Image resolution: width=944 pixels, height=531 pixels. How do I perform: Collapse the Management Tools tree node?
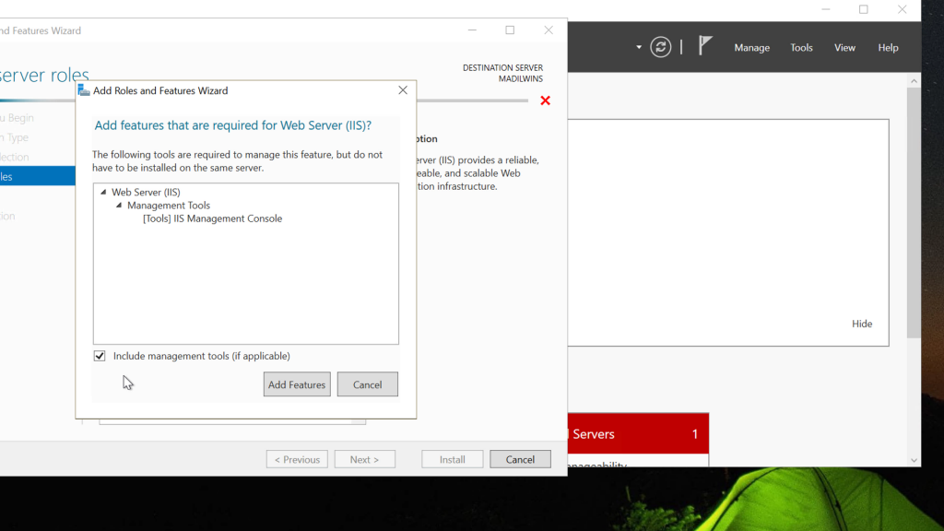pyautogui.click(x=119, y=206)
